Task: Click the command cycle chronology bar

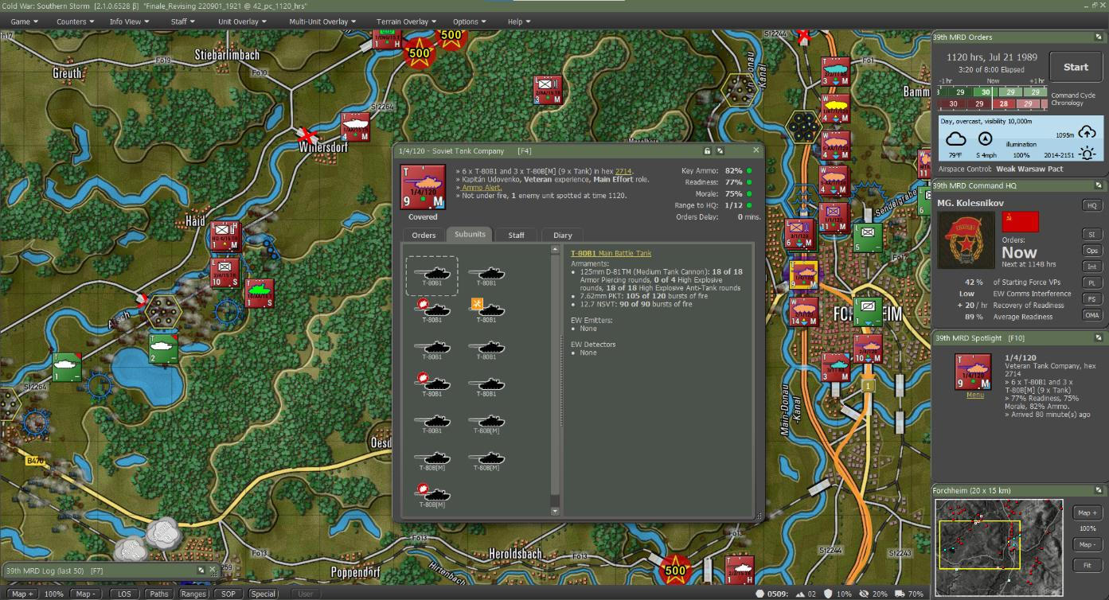Action: coord(992,98)
